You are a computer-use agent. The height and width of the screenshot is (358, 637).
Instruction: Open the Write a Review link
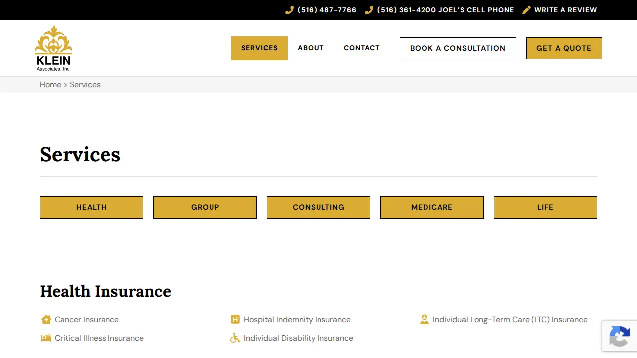pos(566,10)
